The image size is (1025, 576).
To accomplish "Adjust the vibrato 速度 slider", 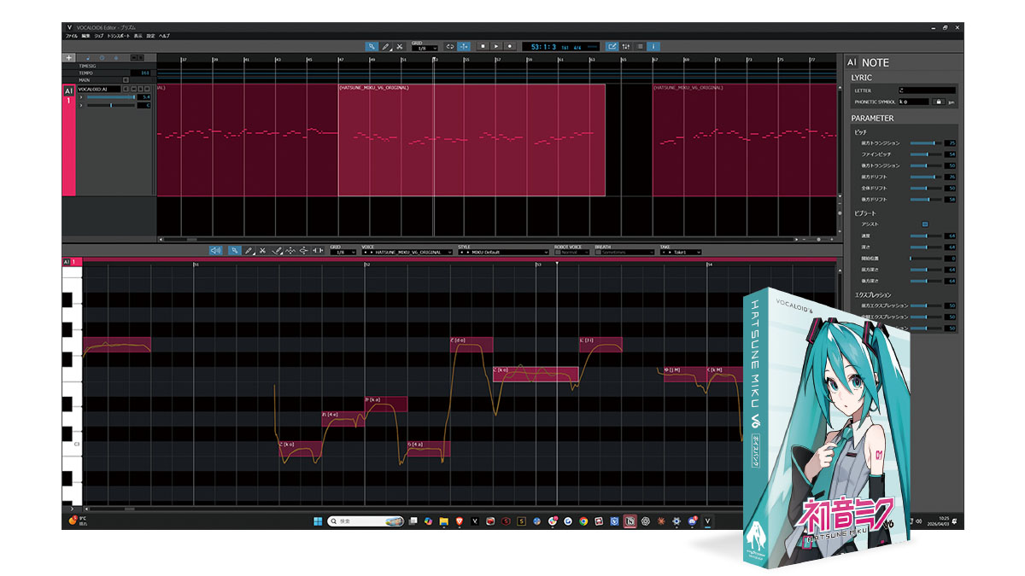I will [926, 236].
